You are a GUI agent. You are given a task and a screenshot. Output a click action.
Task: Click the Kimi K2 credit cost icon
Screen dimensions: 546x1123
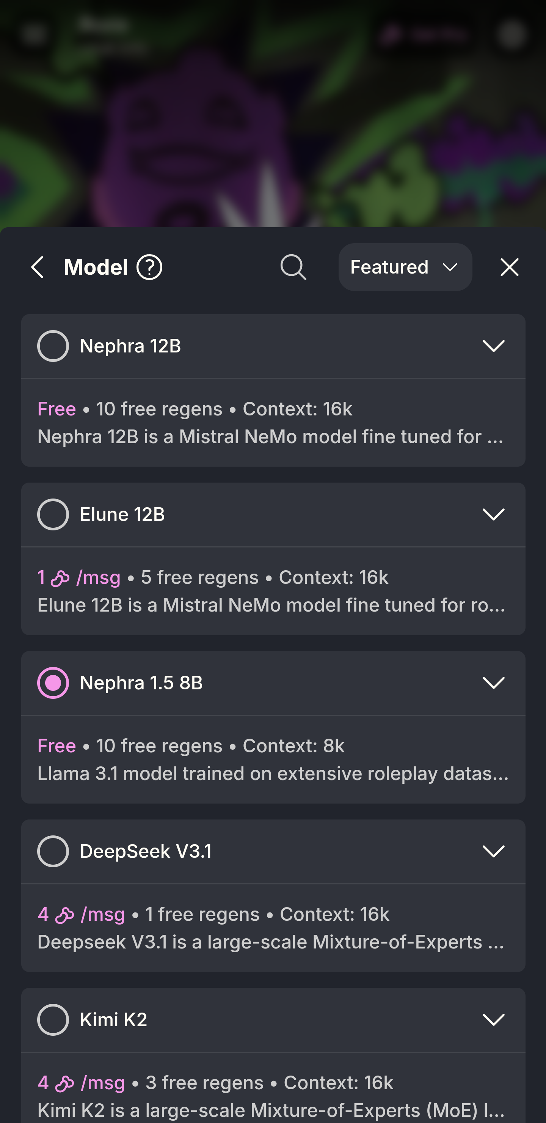(64, 1083)
